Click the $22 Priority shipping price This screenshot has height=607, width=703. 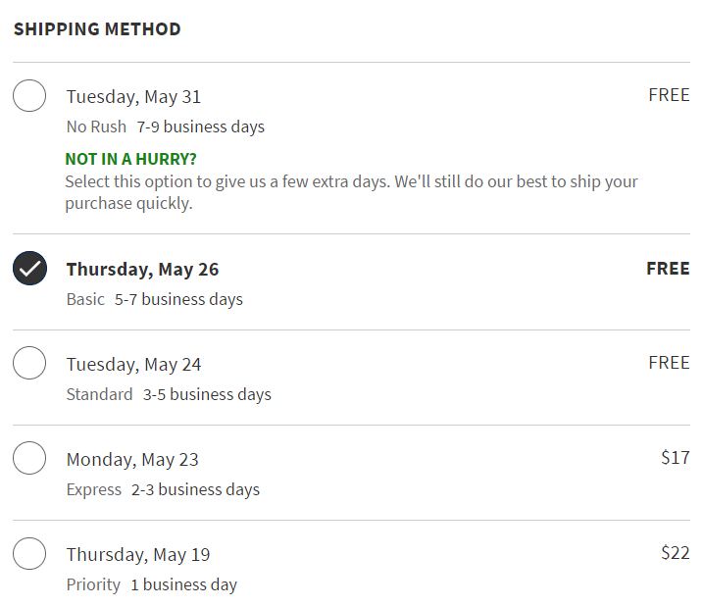click(x=675, y=553)
